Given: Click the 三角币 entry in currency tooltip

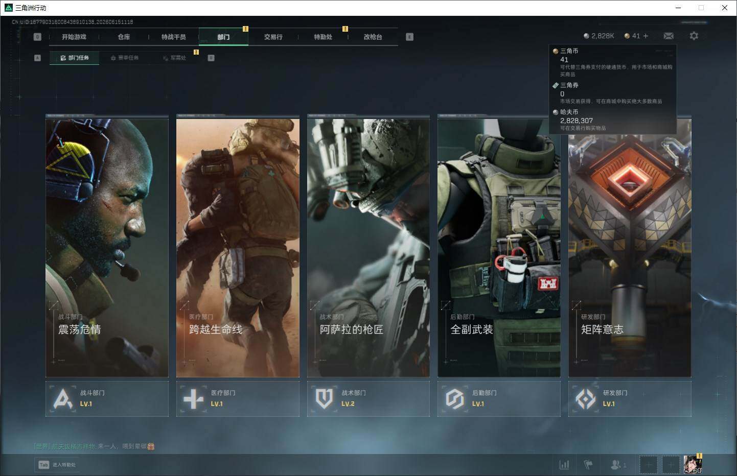Looking at the screenshot, I should pos(613,62).
